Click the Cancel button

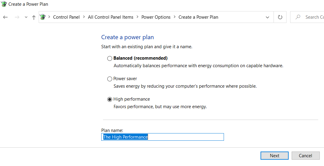pos(305,156)
